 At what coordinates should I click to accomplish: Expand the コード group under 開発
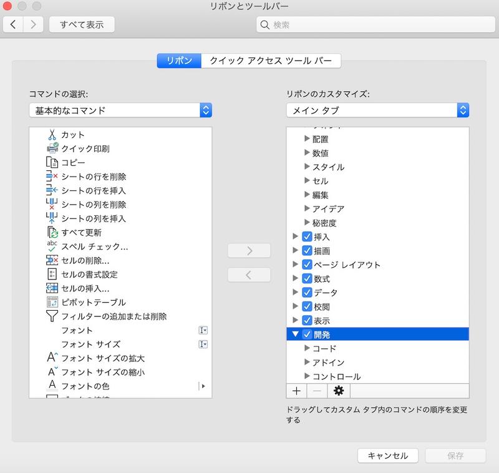coord(307,348)
